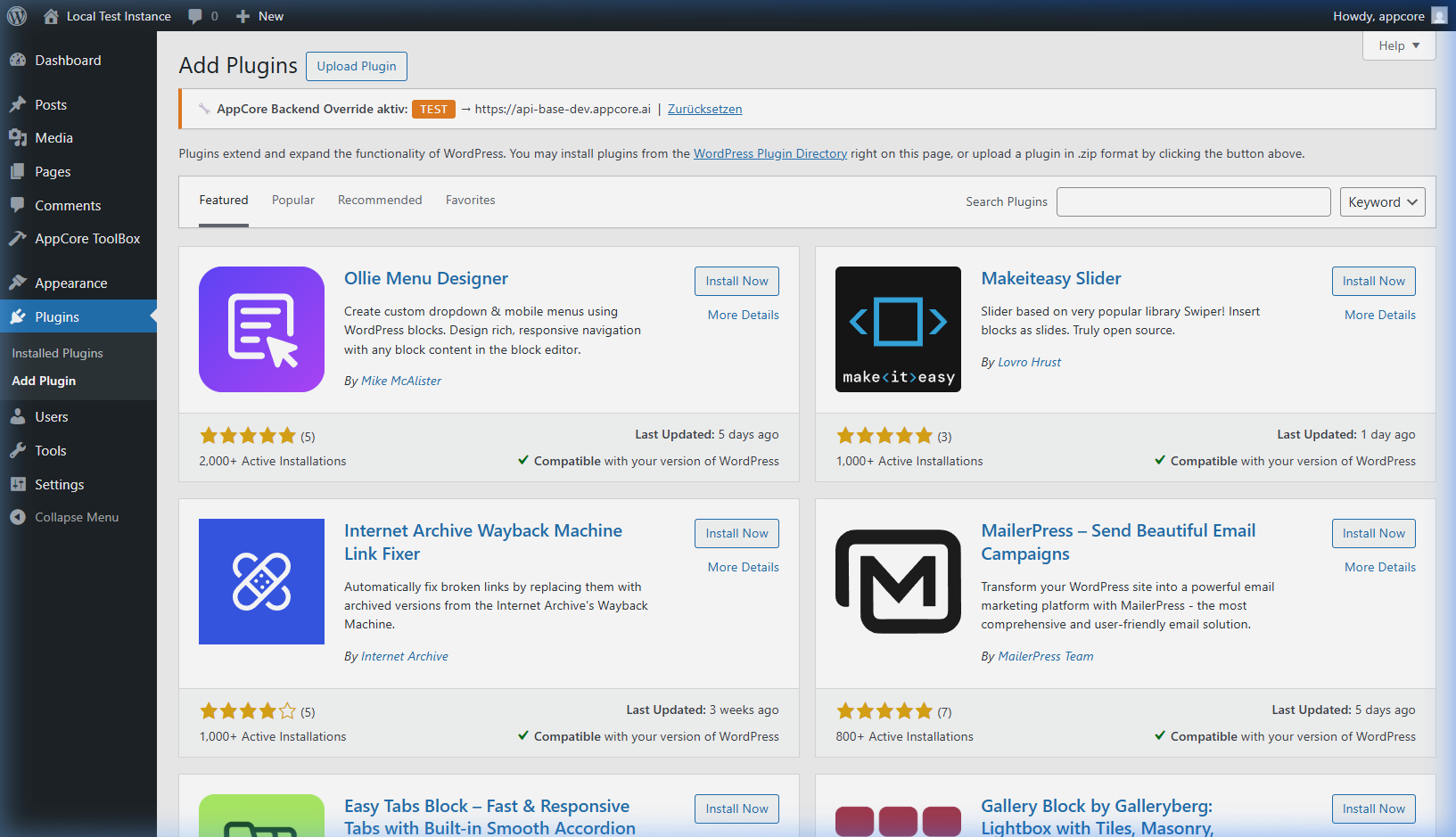Open Appearance using the brush icon

coord(19,283)
